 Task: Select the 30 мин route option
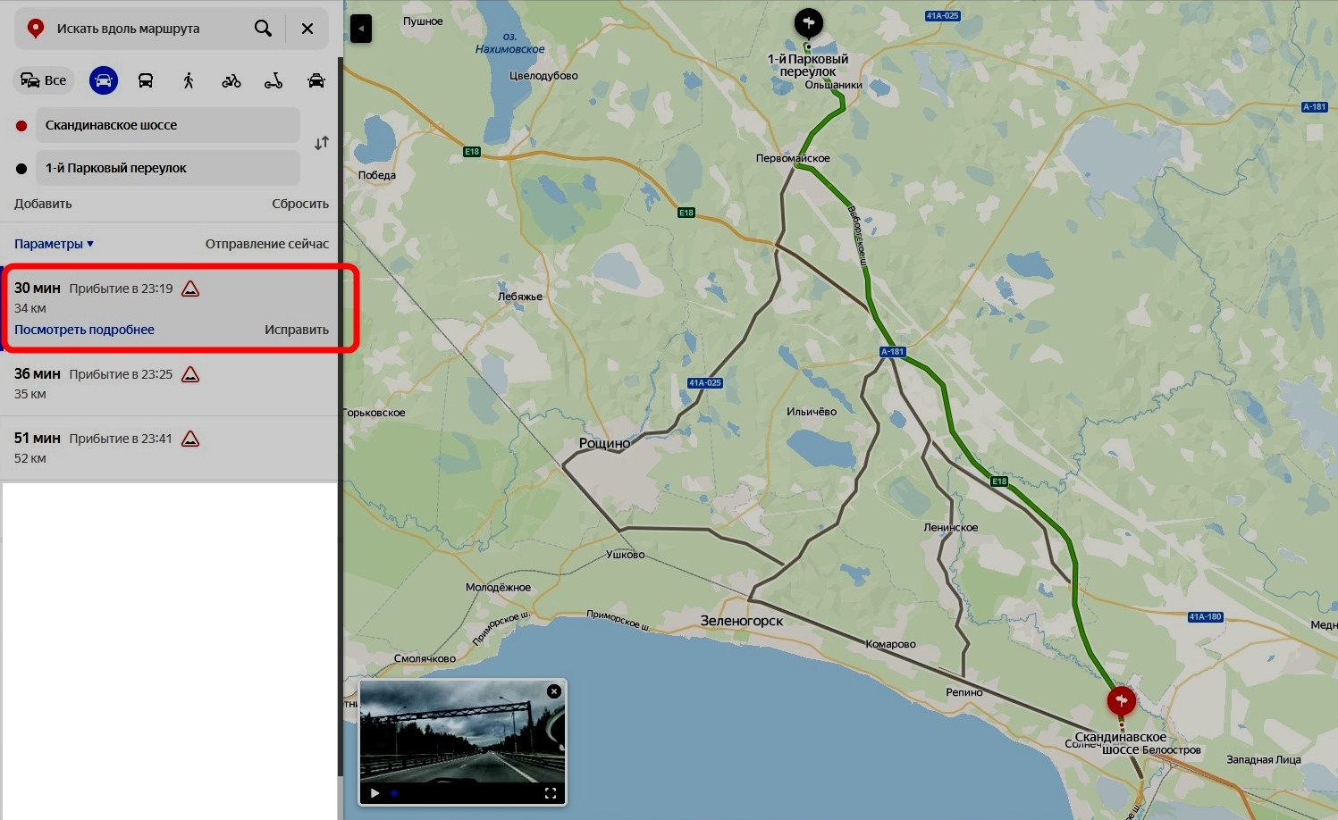[172, 308]
